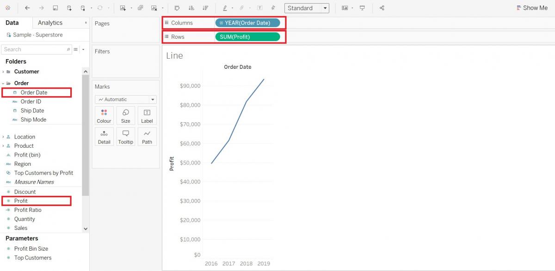
Task: Select the Ship Date field
Action: click(32, 111)
